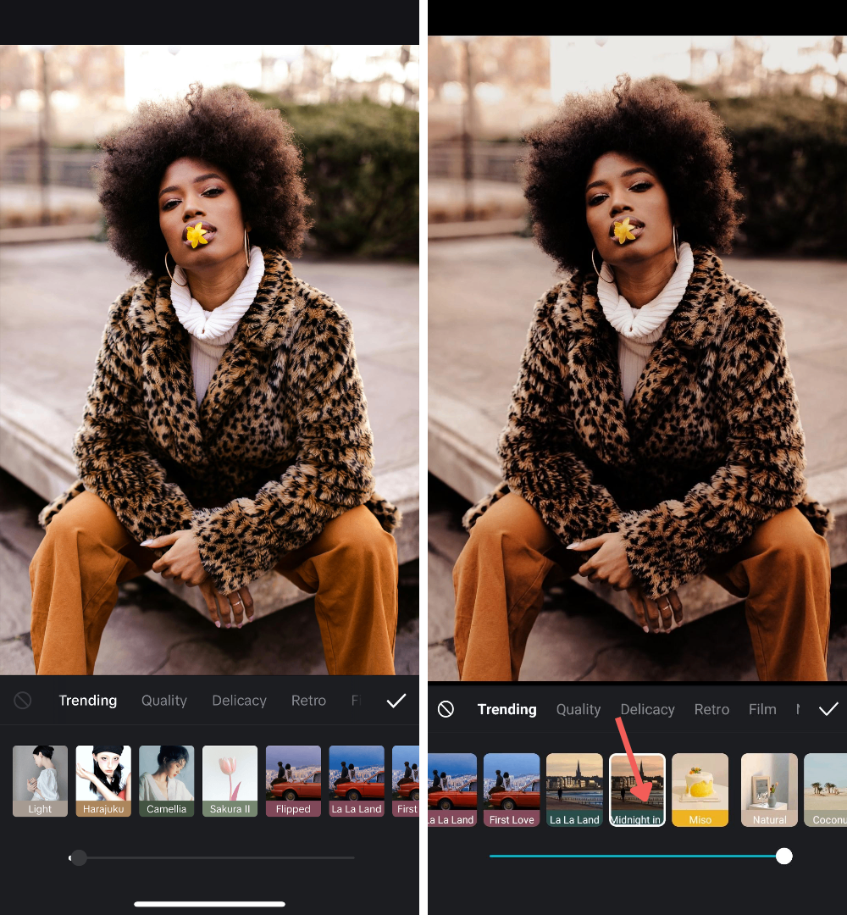Open Delicacy tab in right screen

coord(647,709)
